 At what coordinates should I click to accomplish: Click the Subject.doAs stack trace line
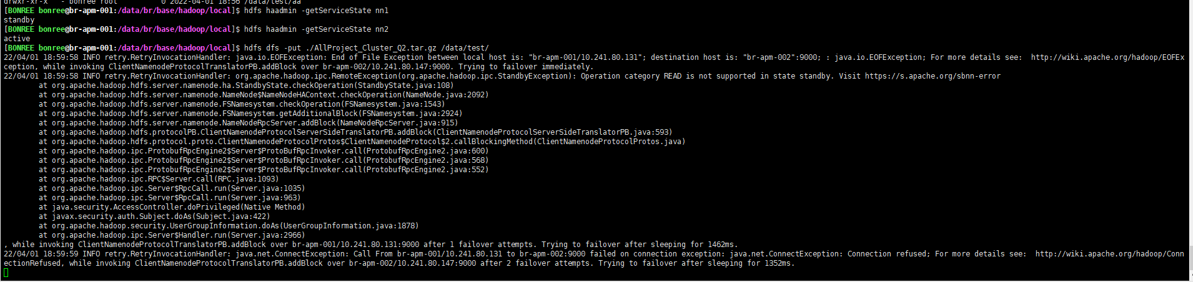pyautogui.click(x=154, y=216)
